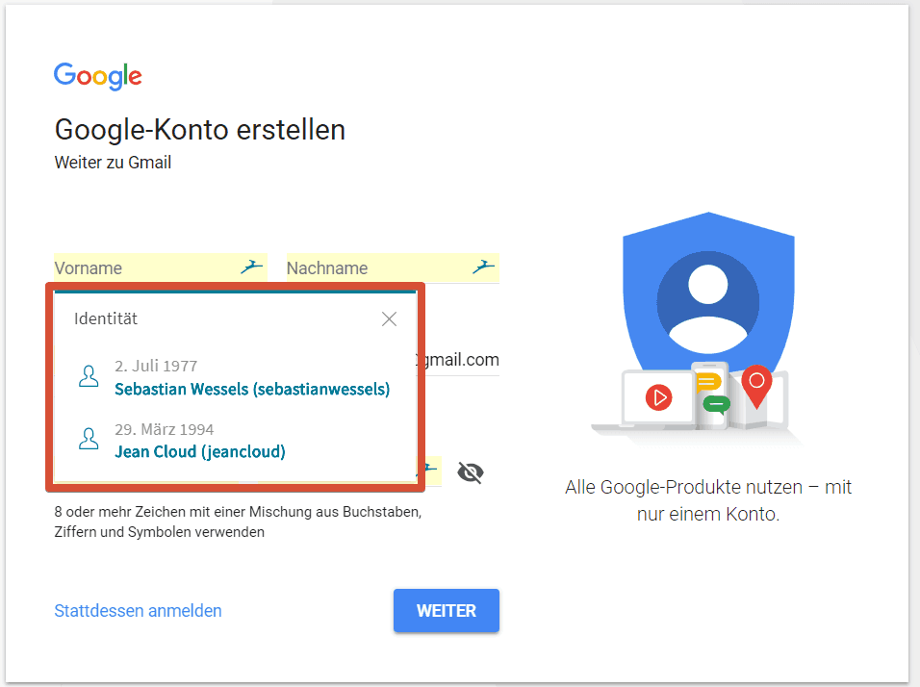This screenshot has height=687, width=920.
Task: Click the text Weiter zu Gmail
Action: point(113,163)
